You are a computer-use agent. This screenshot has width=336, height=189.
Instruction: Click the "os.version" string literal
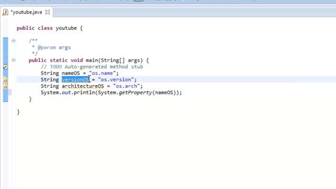tap(116, 80)
